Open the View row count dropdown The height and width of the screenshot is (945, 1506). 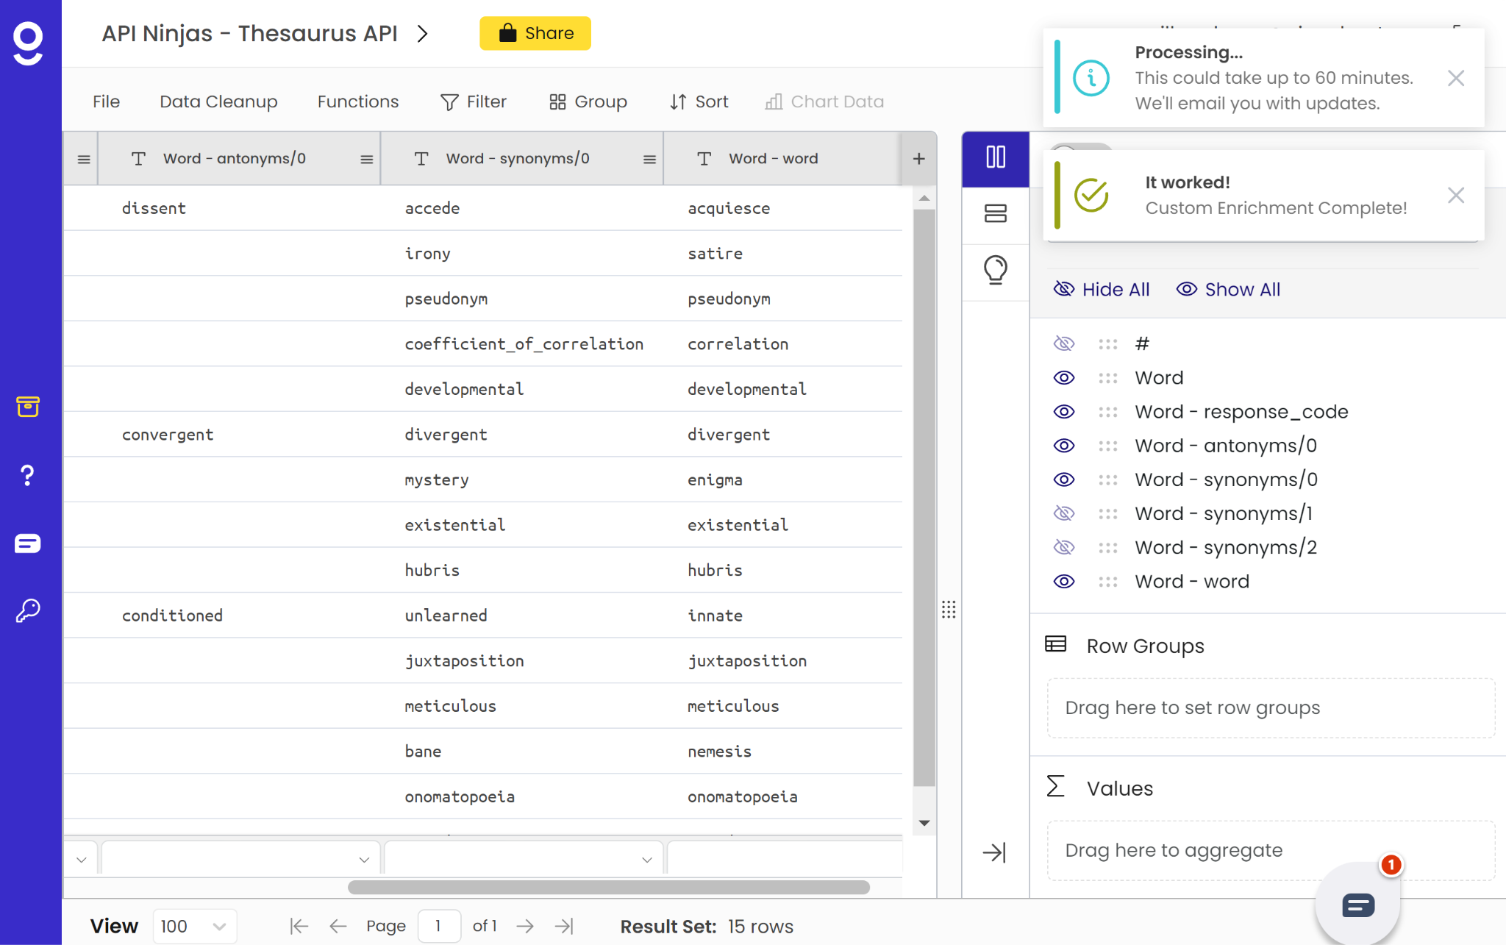click(193, 926)
